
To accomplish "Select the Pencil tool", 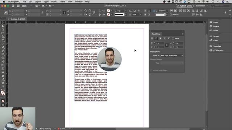I will 3,51.
